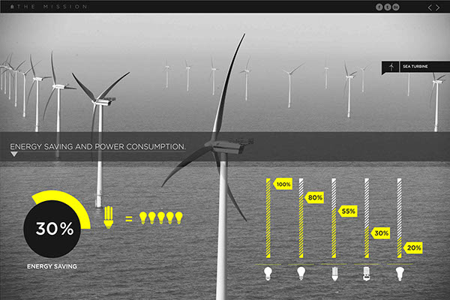Screen dimensions: 450x300
Task: Open the Facebook share icon
Action: coord(379,7)
